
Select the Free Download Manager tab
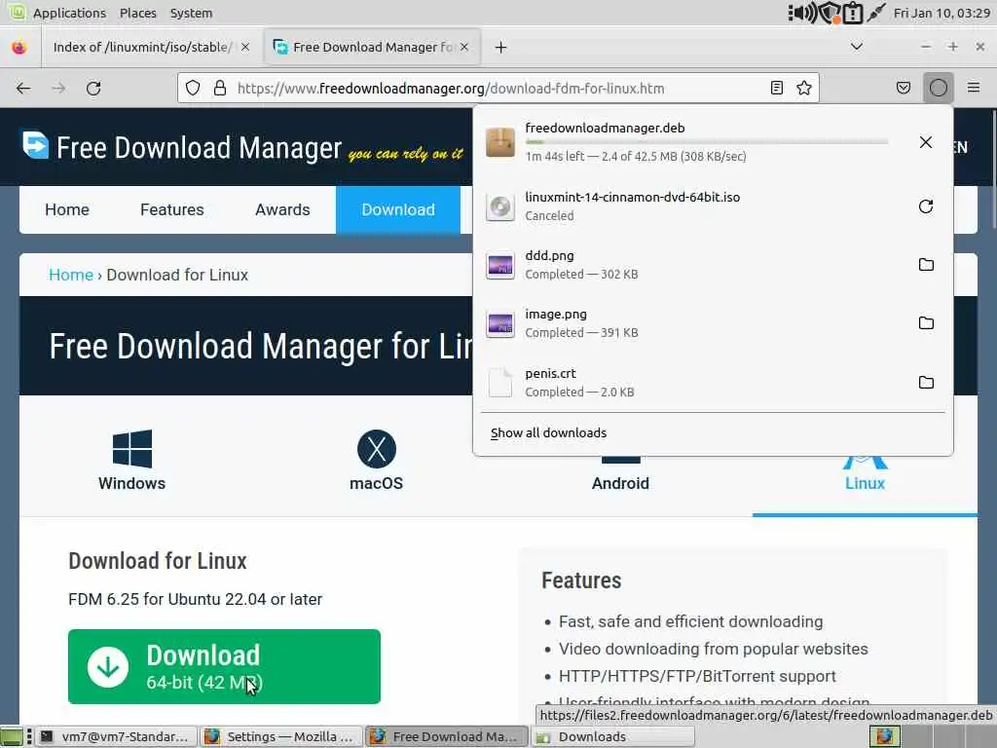pyautogui.click(x=372, y=47)
